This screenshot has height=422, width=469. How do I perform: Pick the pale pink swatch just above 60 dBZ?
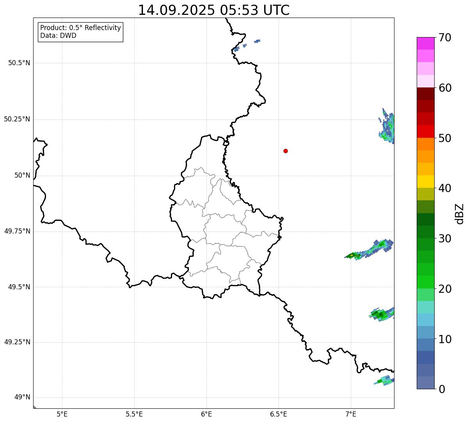click(x=426, y=81)
